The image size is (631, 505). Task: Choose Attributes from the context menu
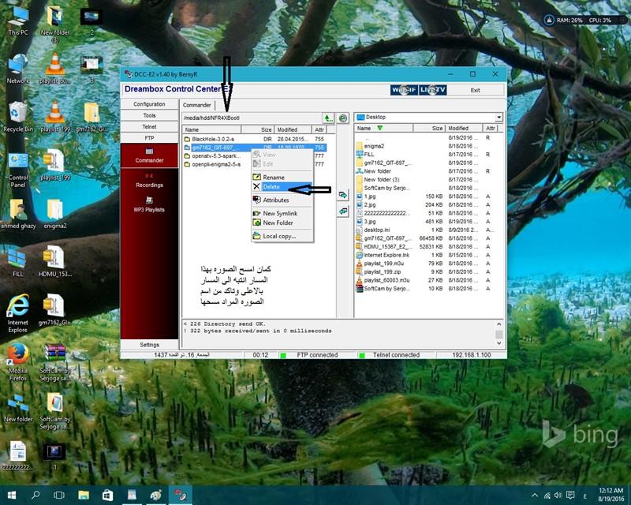(x=282, y=200)
